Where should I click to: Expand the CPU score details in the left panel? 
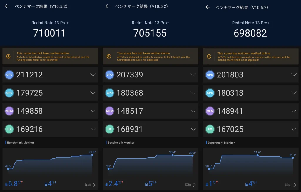(x=93, y=75)
